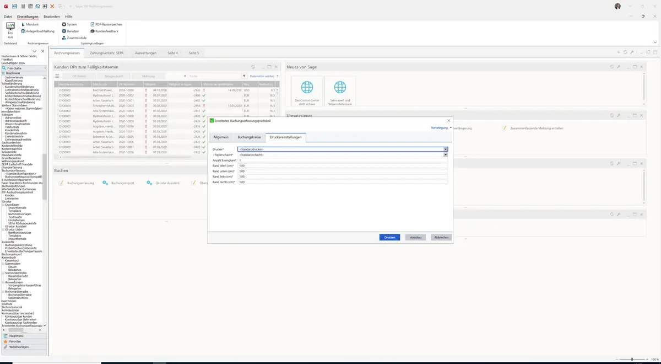Click the Anzahl Exemplare input field

(342, 160)
